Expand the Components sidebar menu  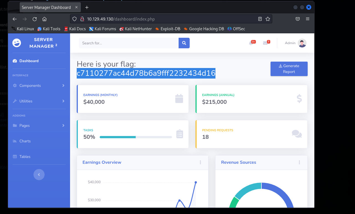(39, 85)
